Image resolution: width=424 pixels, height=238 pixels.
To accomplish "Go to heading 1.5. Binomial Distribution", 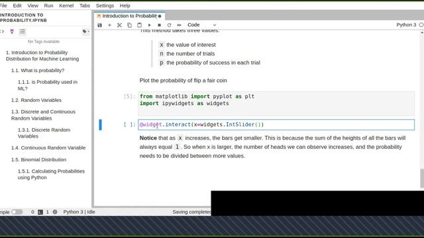I will pos(38,159).
